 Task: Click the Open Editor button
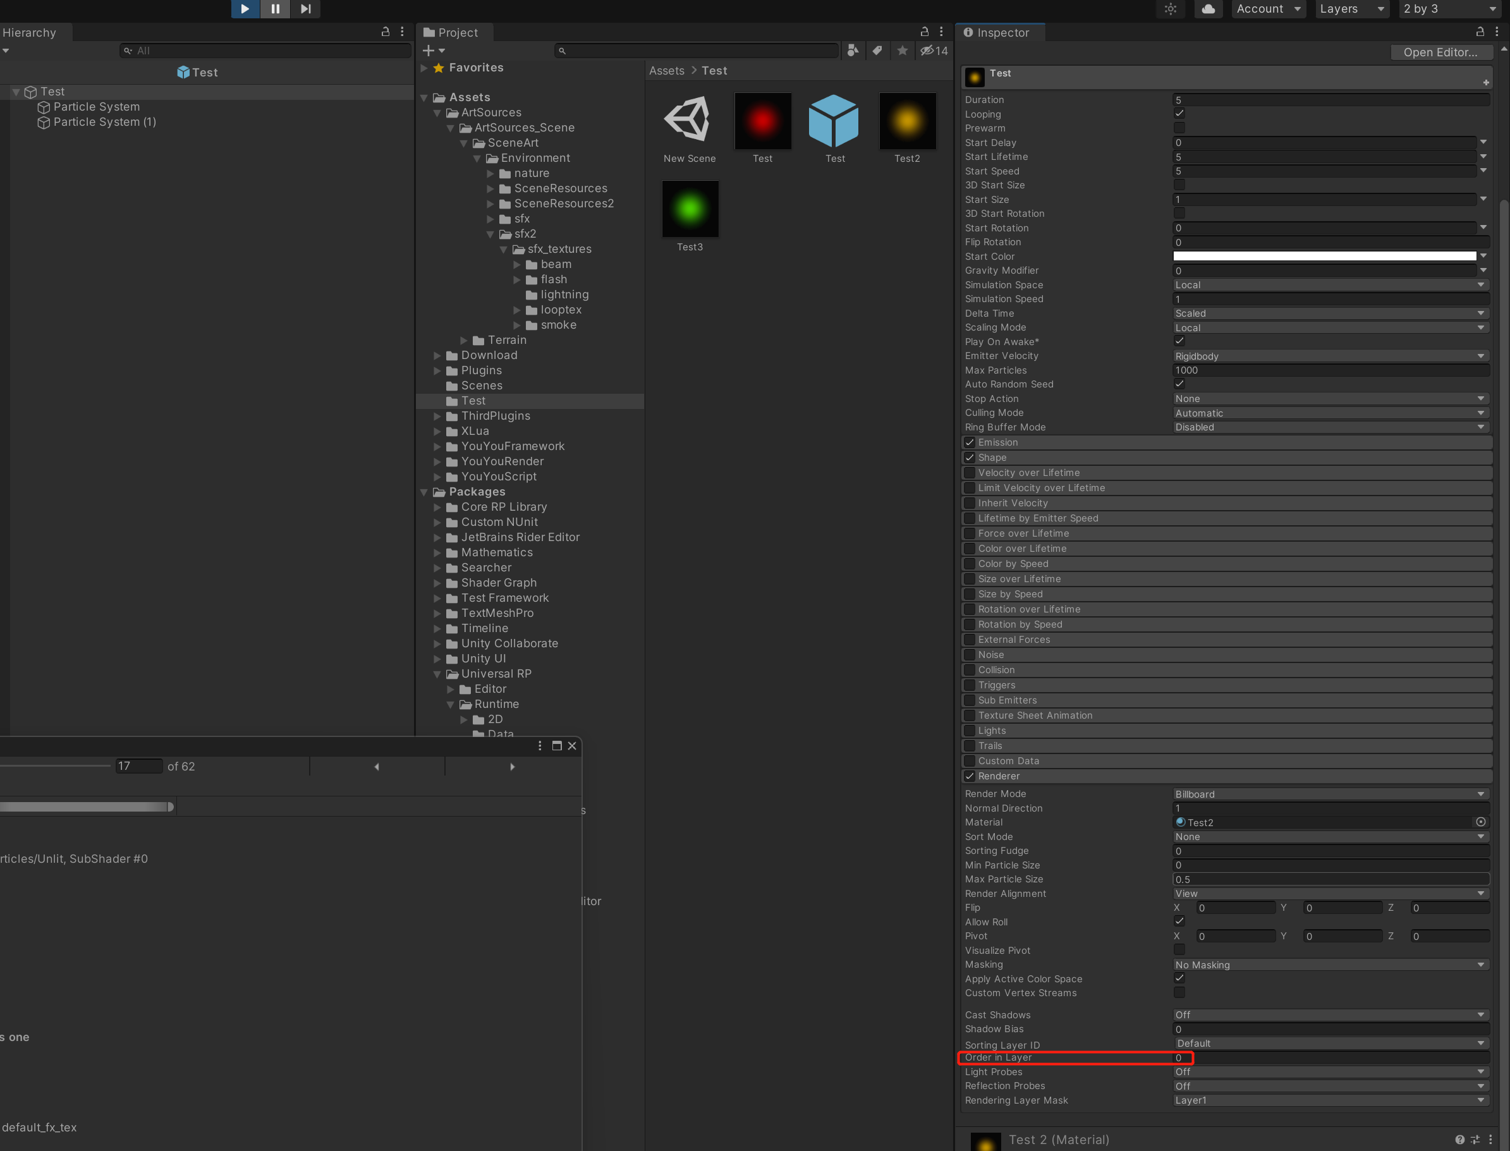click(x=1441, y=52)
